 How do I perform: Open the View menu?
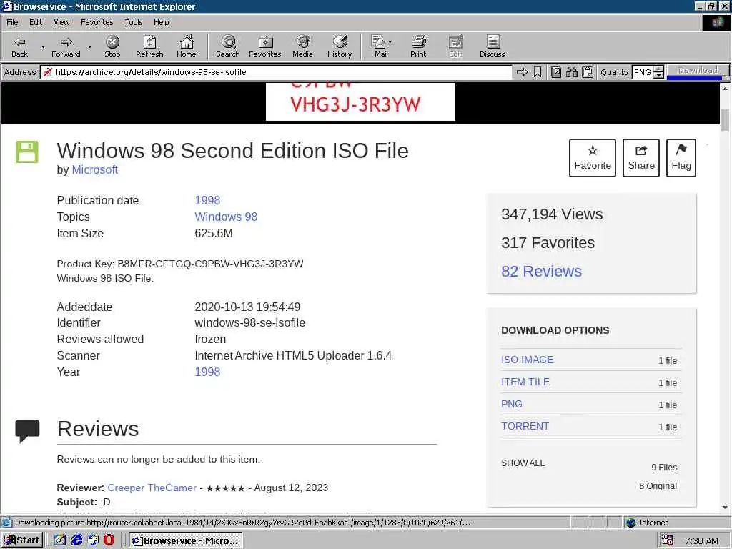click(61, 22)
